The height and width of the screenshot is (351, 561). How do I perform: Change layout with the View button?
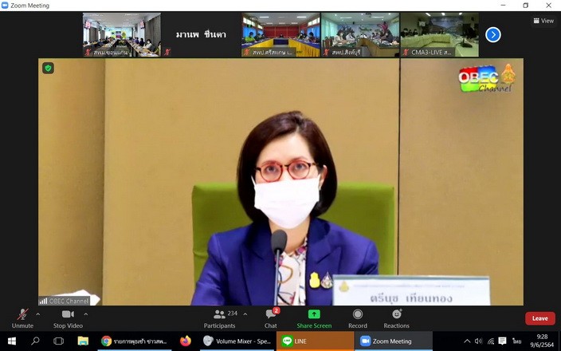(543, 21)
